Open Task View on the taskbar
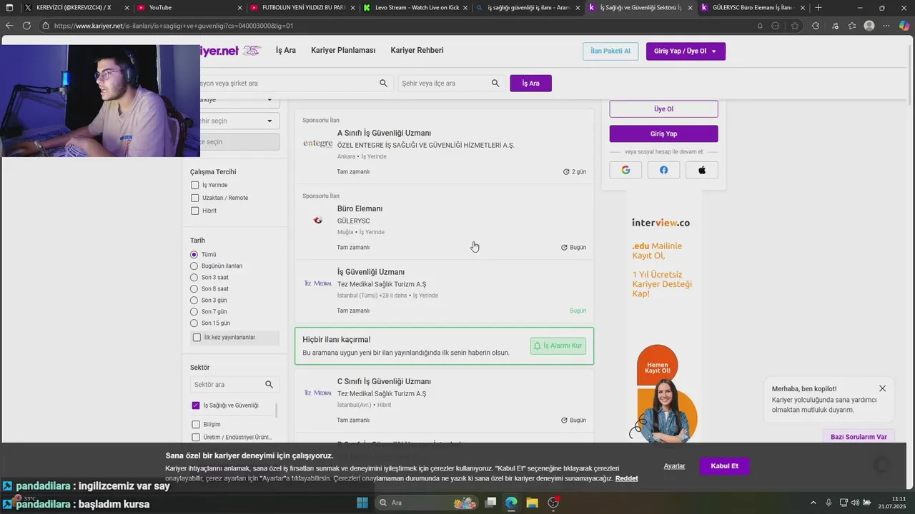 click(x=490, y=503)
